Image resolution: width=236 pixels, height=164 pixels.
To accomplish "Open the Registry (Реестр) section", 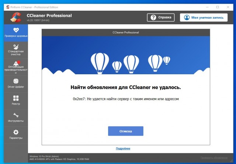I will (x=16, y=100).
